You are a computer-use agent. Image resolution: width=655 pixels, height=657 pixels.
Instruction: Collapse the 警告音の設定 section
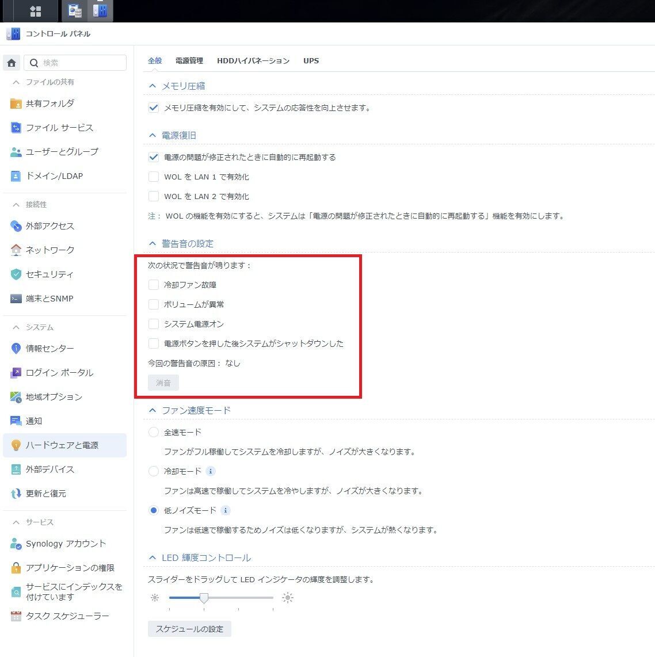pos(153,243)
